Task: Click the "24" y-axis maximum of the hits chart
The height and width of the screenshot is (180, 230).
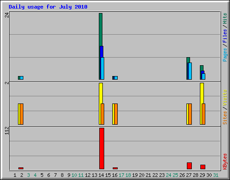Action: [x=7, y=15]
